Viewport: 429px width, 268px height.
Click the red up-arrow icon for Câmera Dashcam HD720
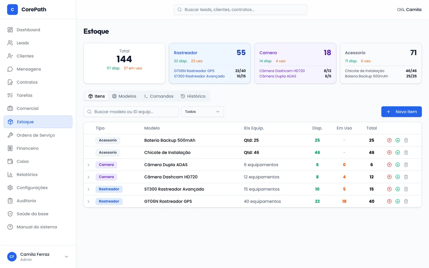[389, 177]
